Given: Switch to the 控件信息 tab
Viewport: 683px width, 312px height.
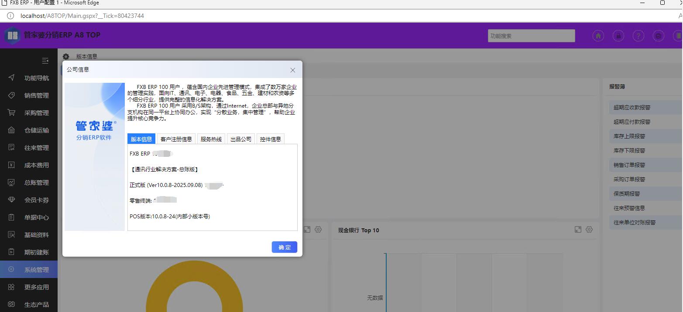Looking at the screenshot, I should (271, 139).
